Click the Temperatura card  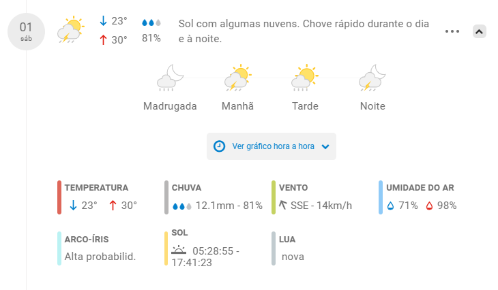pos(99,197)
